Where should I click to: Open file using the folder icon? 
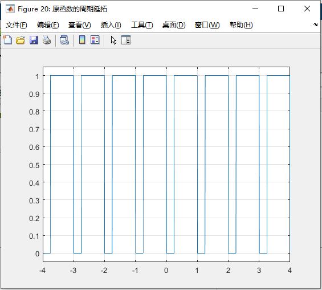(21, 40)
